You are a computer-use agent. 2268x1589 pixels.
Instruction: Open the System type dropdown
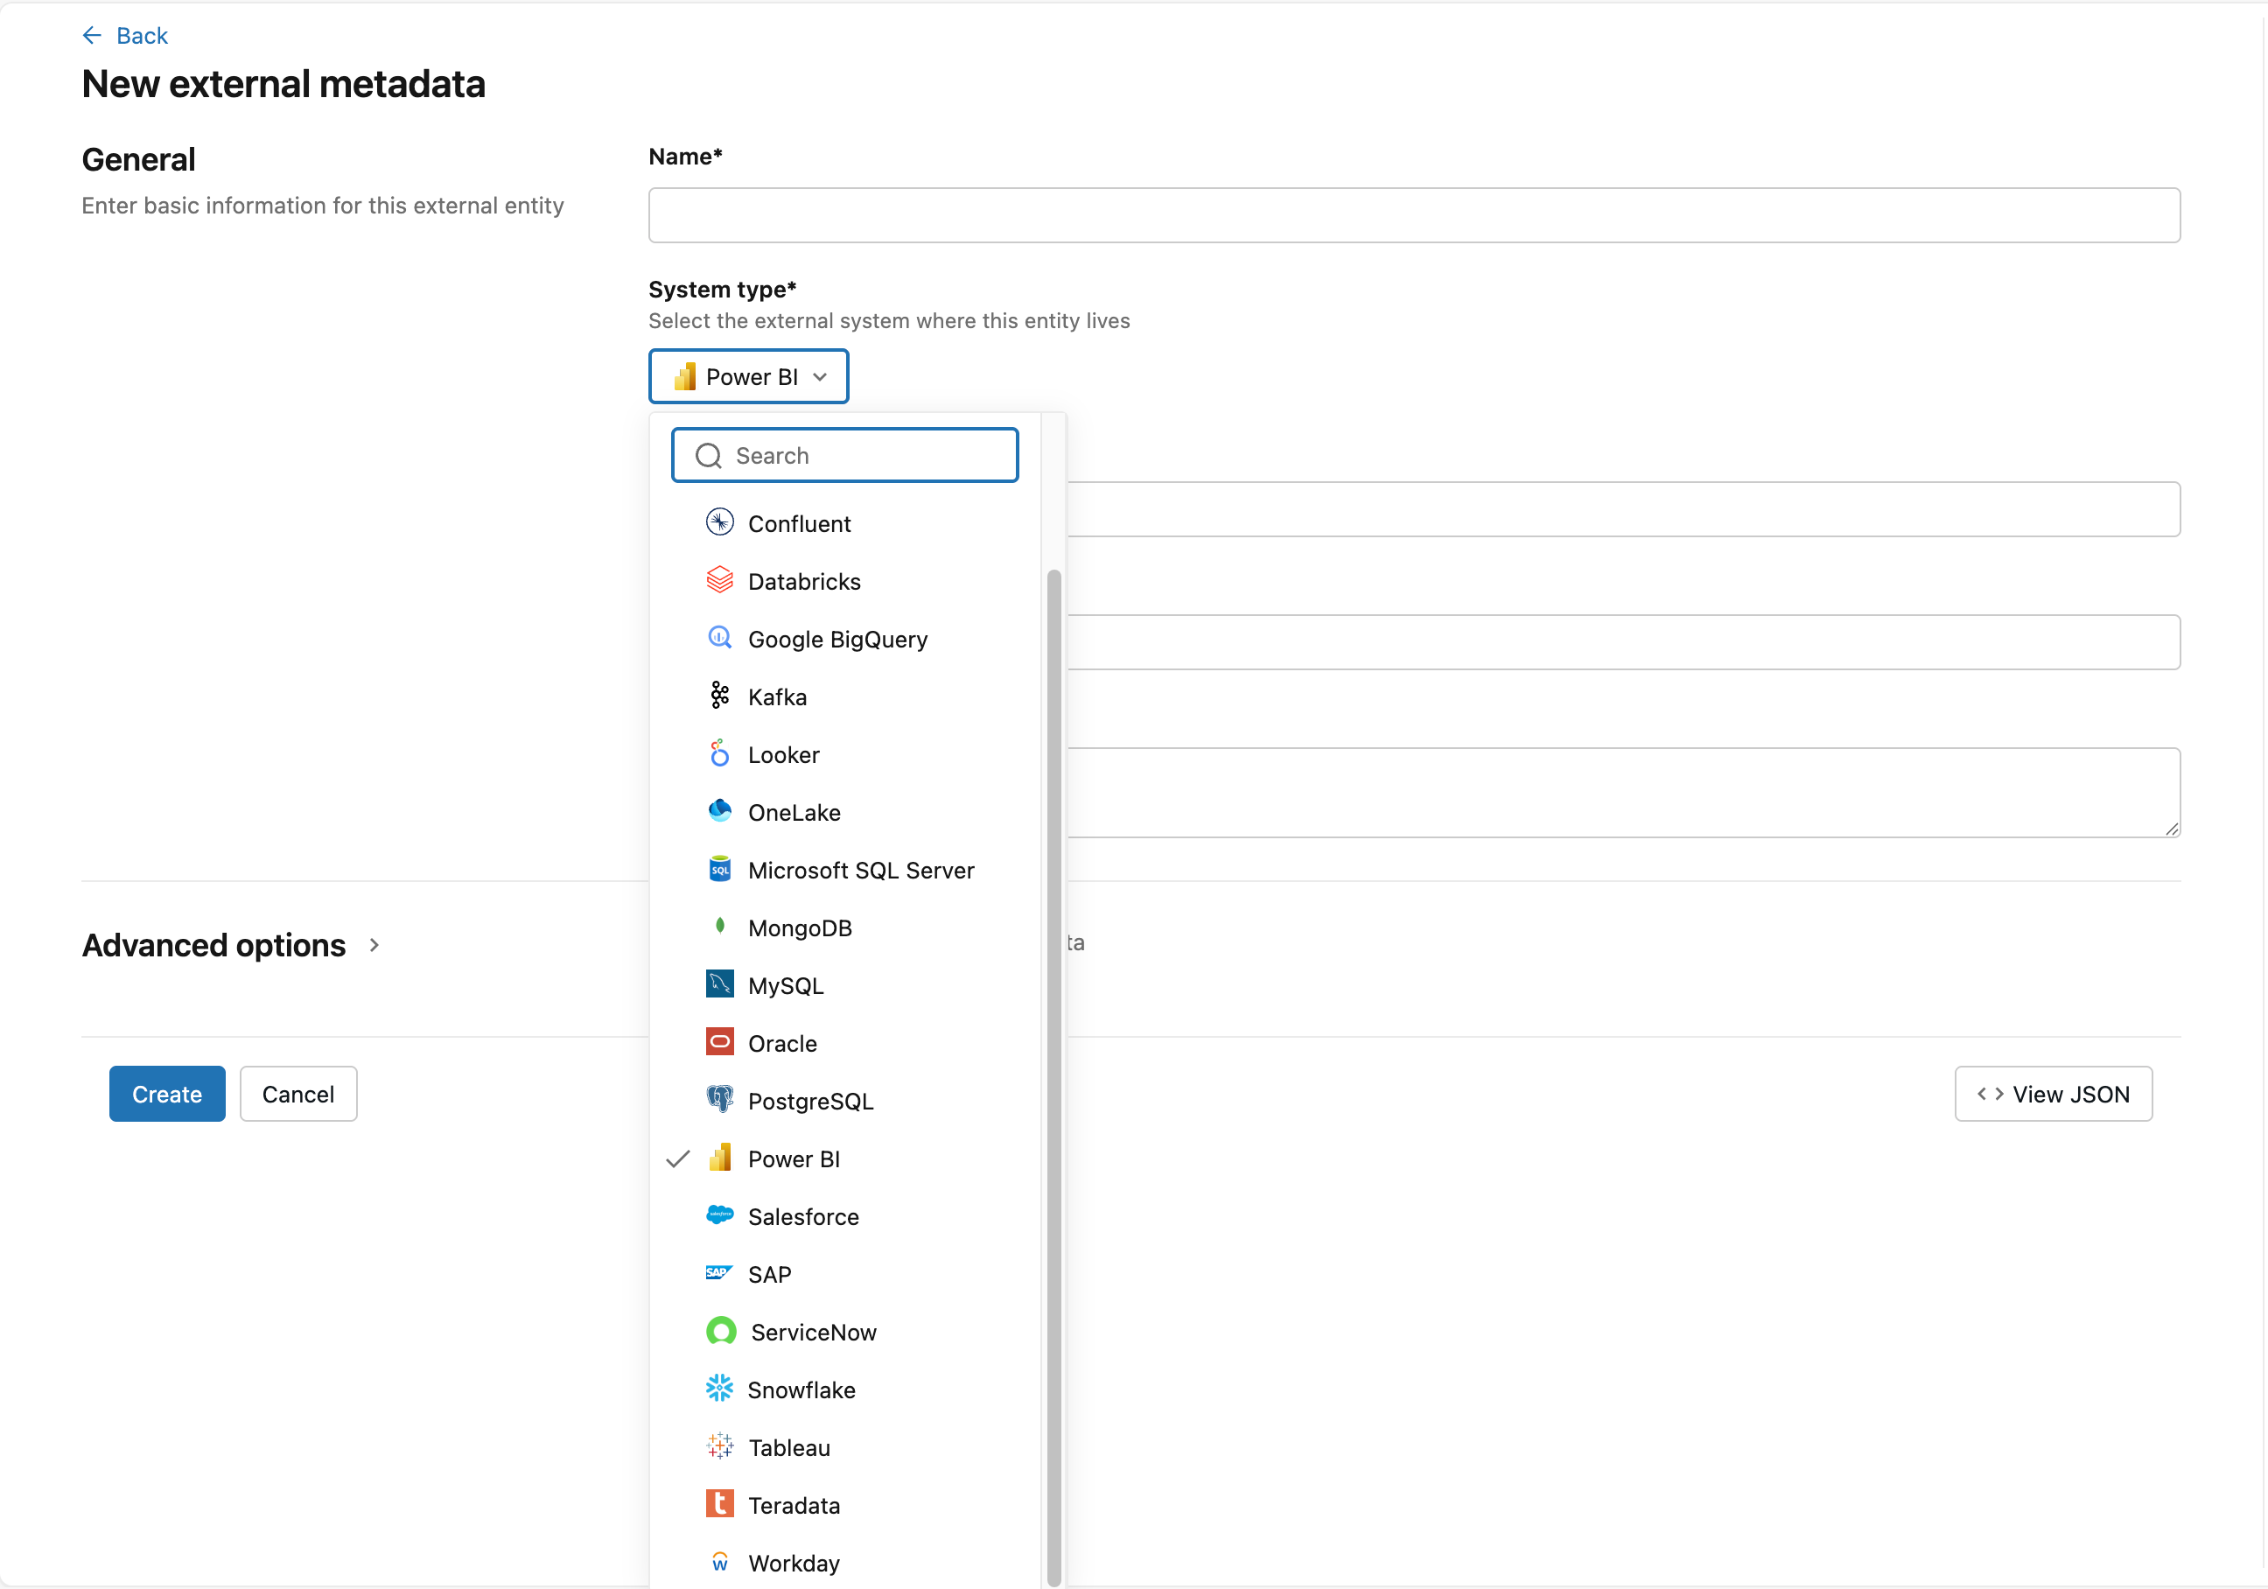[x=748, y=376]
